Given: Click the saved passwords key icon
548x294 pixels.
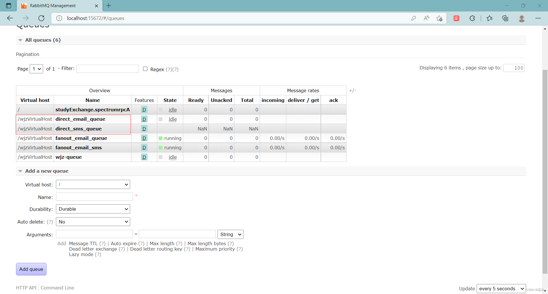Looking at the screenshot, I should click(413, 18).
